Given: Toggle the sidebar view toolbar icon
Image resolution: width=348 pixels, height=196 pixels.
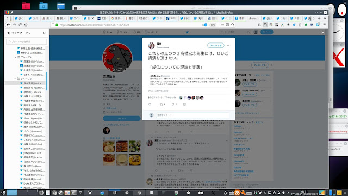Looking at the screenshot, I should tap(265, 25).
